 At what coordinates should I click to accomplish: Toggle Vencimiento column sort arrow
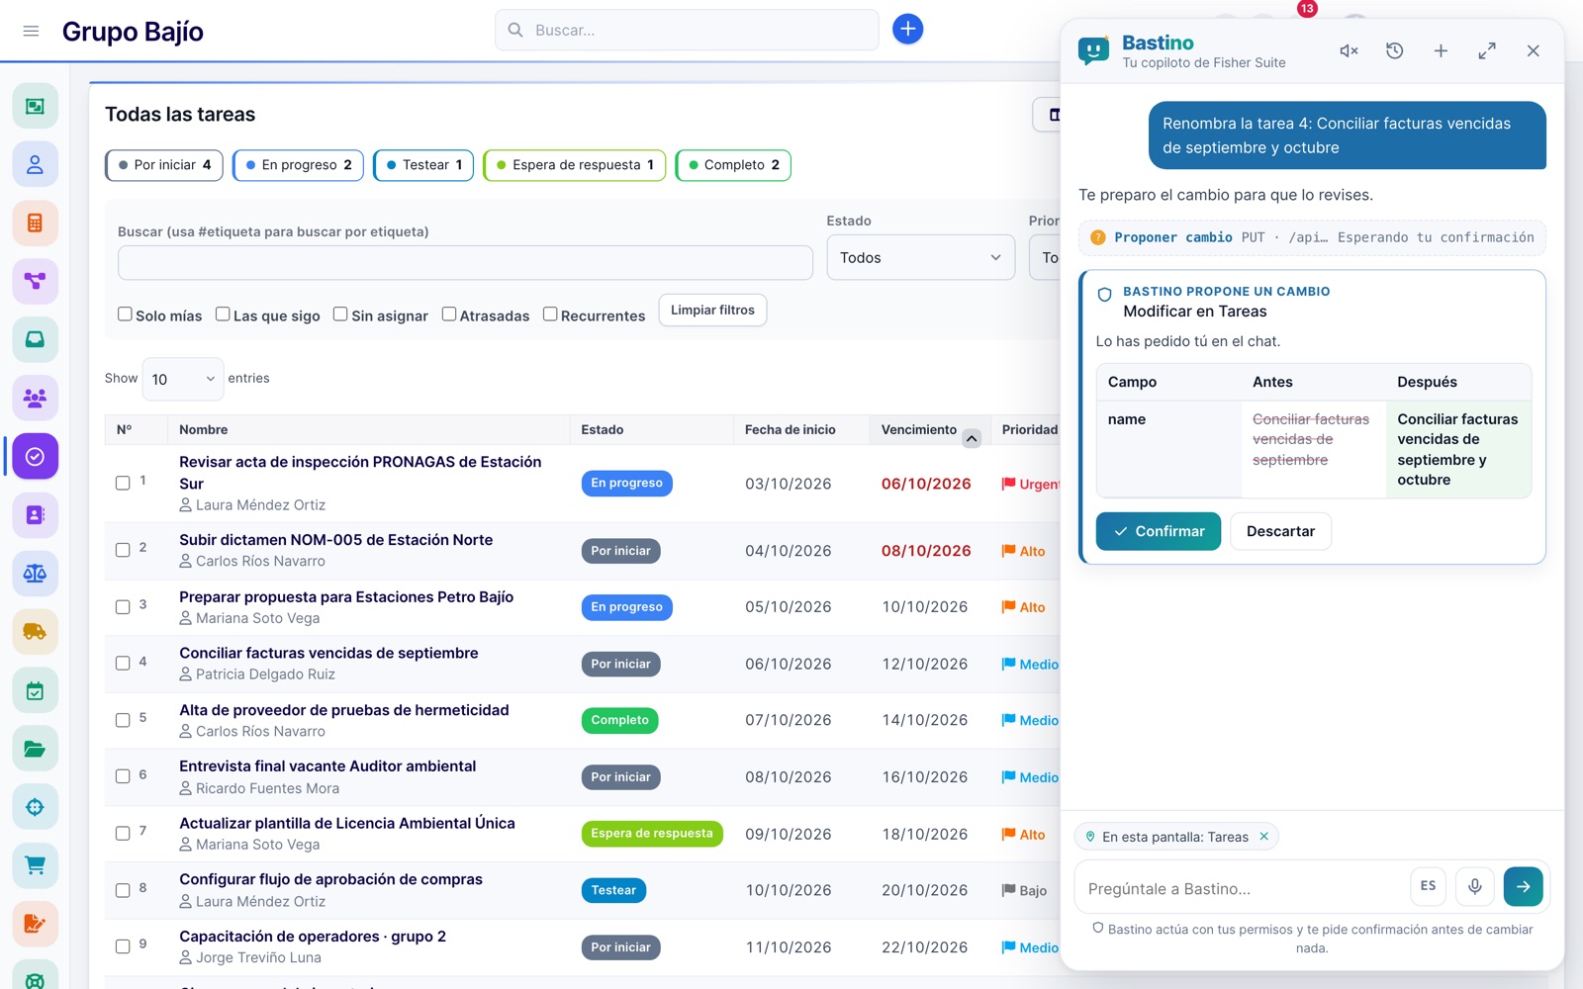[x=972, y=438]
